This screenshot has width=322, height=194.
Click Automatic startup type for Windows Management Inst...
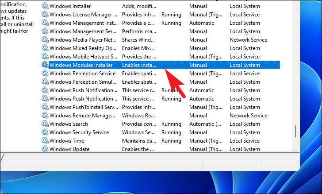click(x=202, y=23)
